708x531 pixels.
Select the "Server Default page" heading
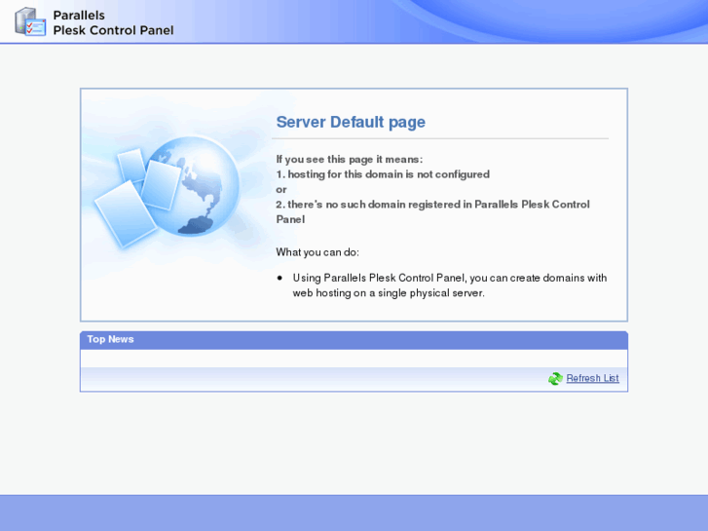coord(351,122)
